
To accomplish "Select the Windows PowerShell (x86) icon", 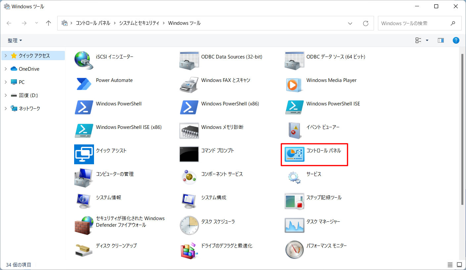I will pos(189,107).
